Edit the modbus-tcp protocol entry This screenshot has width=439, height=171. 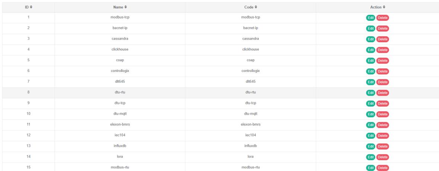pos(371,18)
